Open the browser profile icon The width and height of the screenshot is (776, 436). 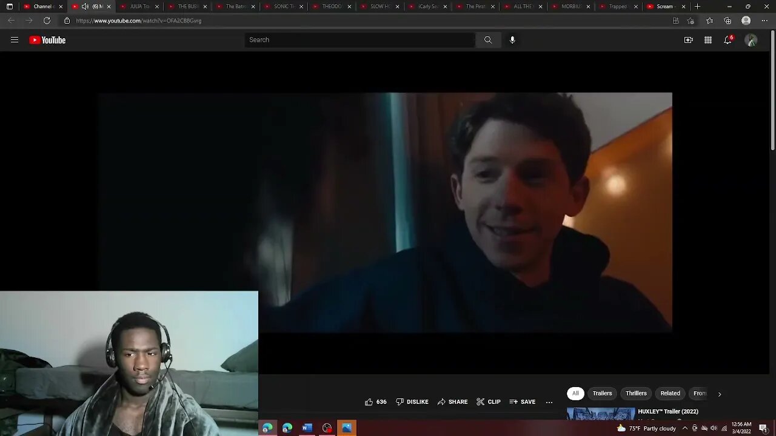pos(746,21)
